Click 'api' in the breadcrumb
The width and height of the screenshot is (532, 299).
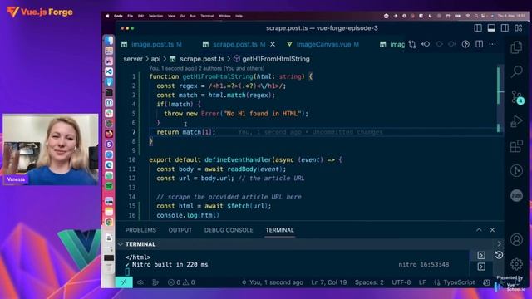[155, 59]
